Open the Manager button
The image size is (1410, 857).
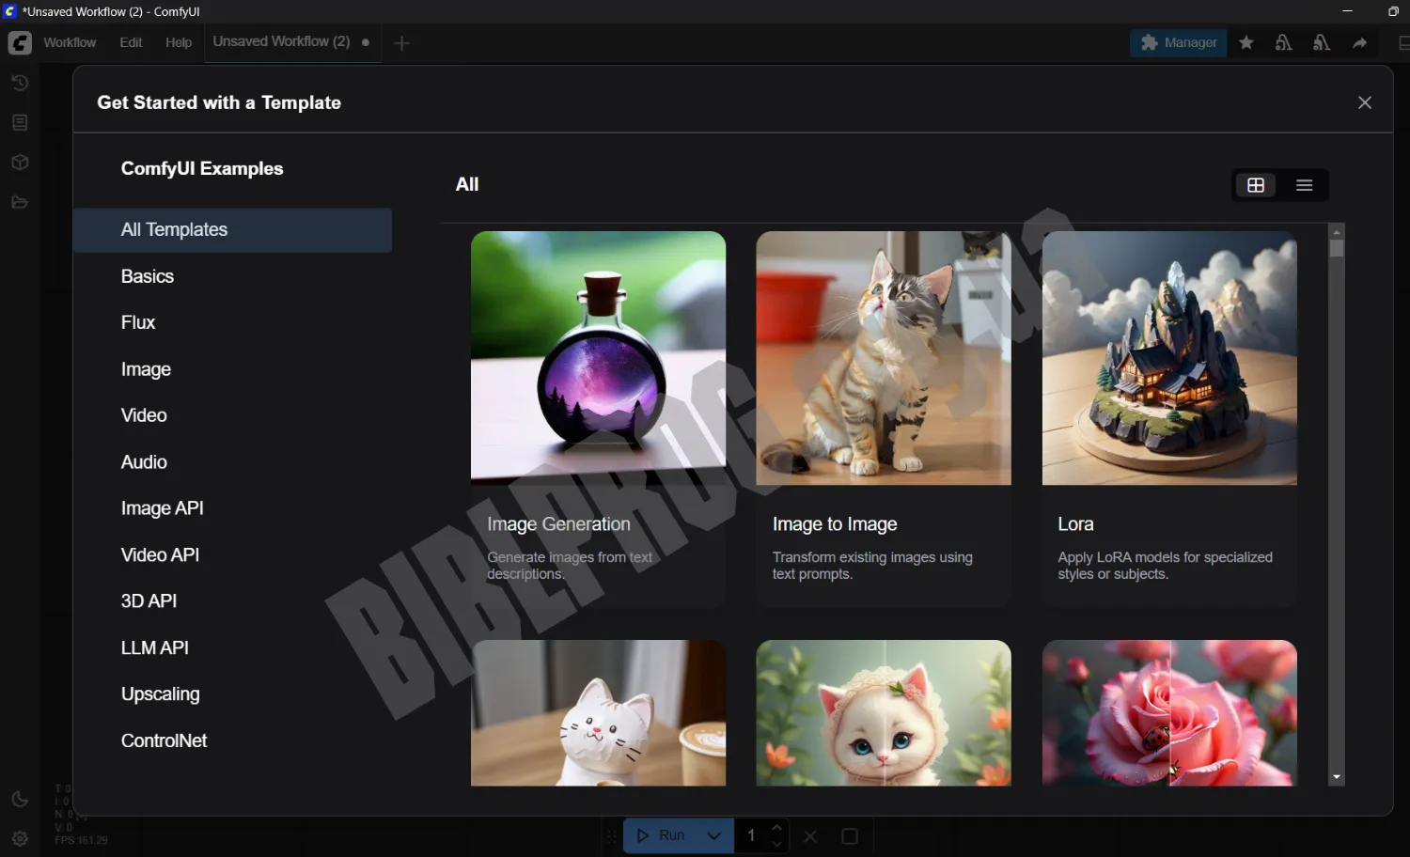(1179, 42)
